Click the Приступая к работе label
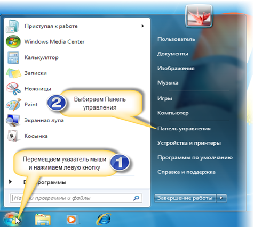Image resolution: width=254 pixels, height=227 pixels. pyautogui.click(x=51, y=26)
